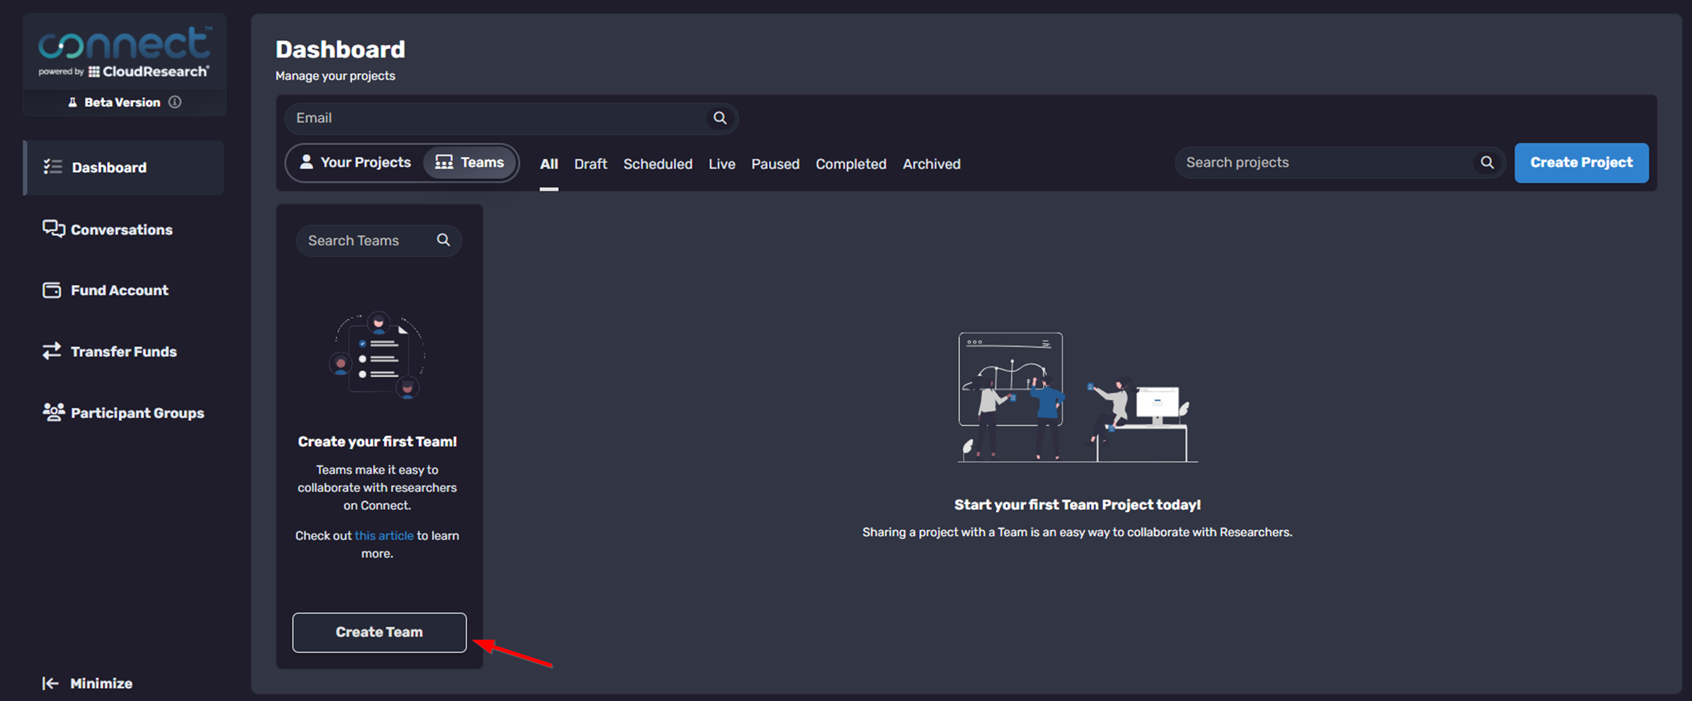Viewport: 1692px width, 701px height.
Task: Click 'Start your first Team Project today!' text
Action: pos(1077,505)
